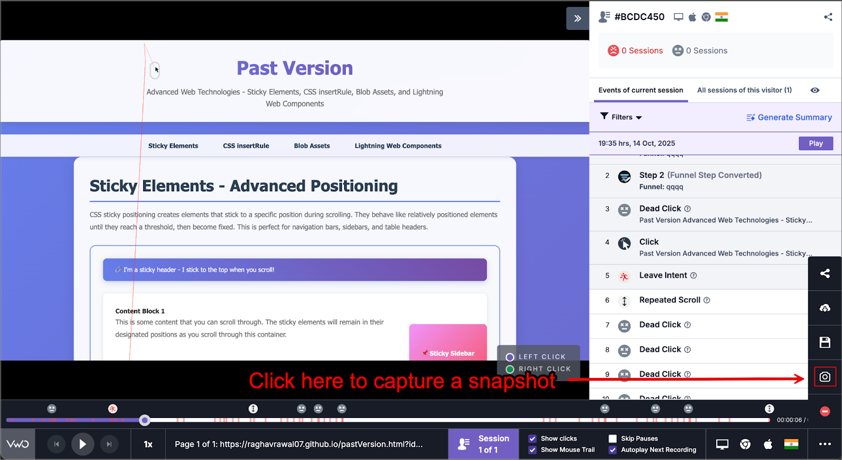Viewport: 842px width, 460px height.
Task: Select event 4 Click row
Action: tap(715, 248)
